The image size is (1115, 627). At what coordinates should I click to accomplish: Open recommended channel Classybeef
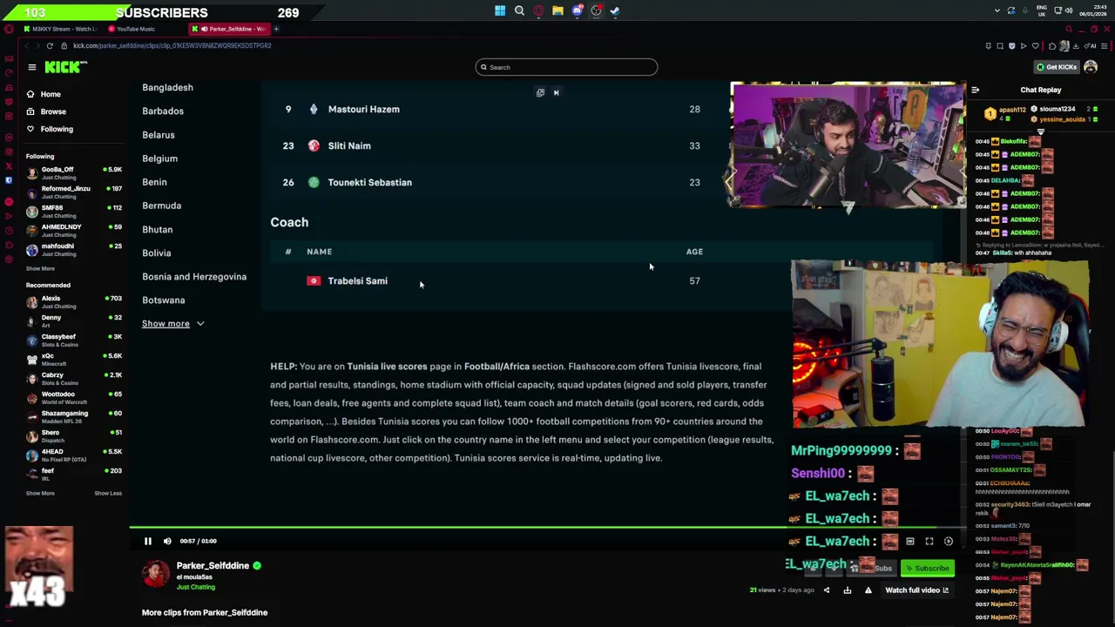73,340
